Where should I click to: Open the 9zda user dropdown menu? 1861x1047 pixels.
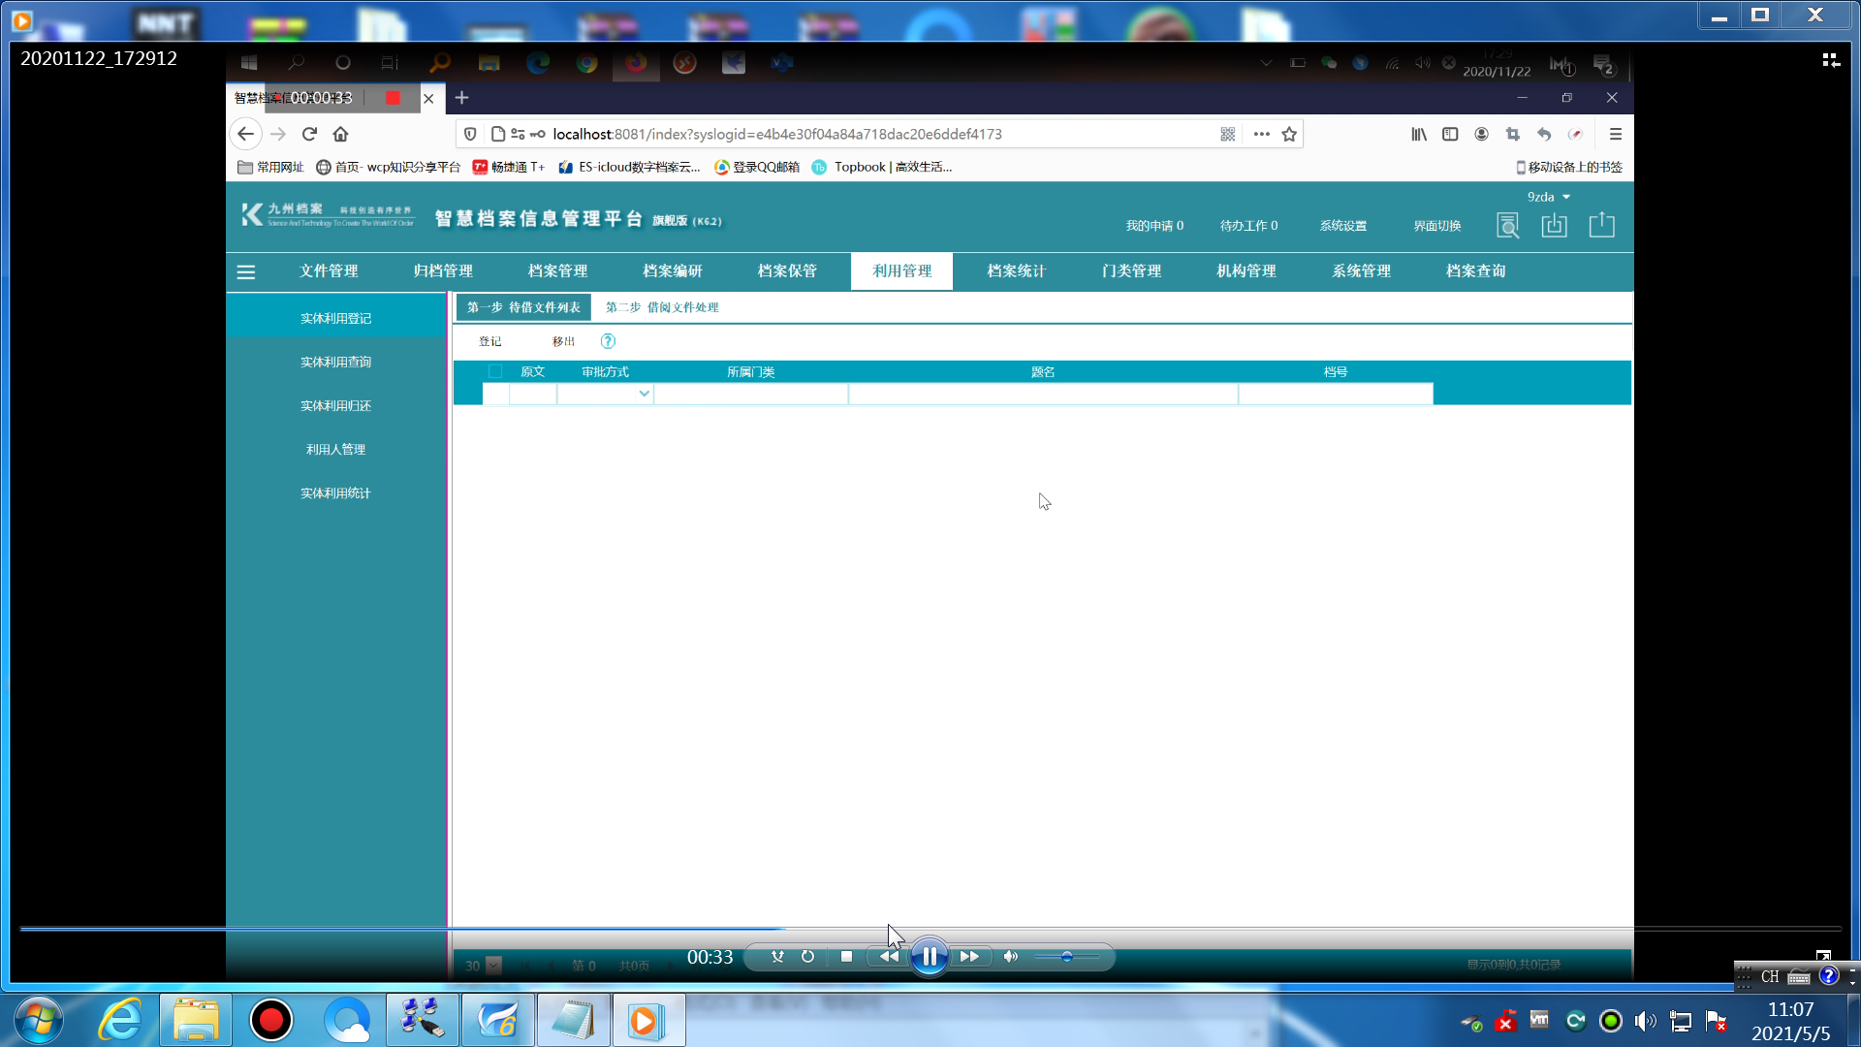[x=1548, y=197]
